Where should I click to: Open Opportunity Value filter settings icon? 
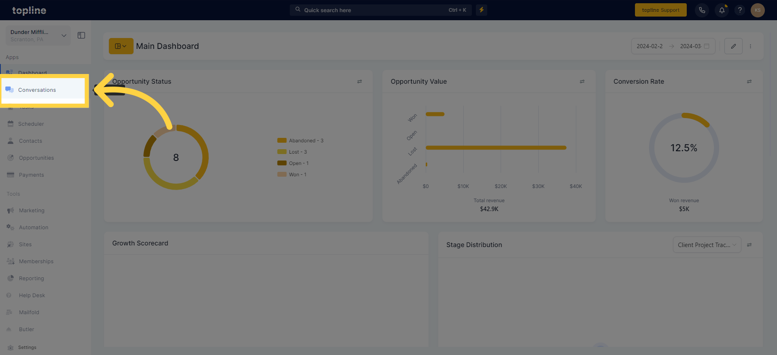coord(582,81)
